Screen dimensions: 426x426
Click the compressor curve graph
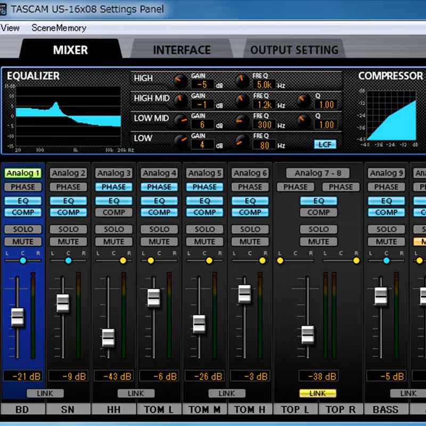coord(391,115)
